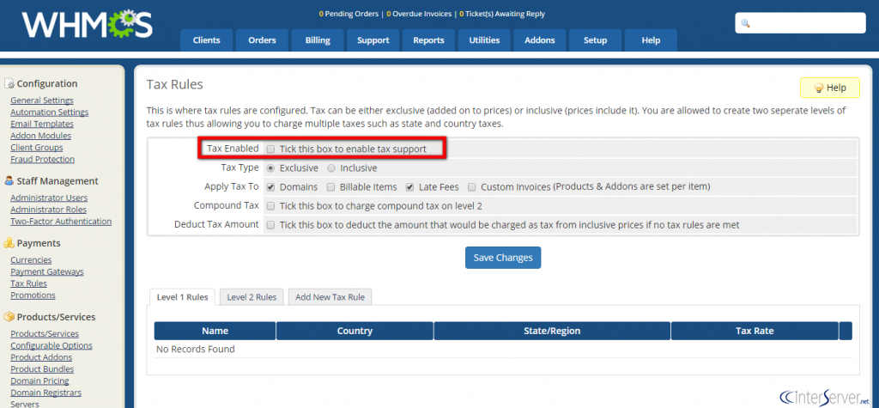Open Email Templates link
The width and height of the screenshot is (879, 408).
coord(42,124)
